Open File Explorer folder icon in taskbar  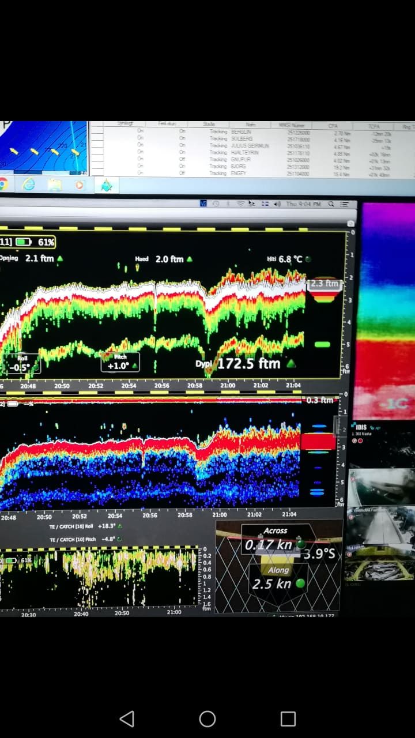click(54, 184)
